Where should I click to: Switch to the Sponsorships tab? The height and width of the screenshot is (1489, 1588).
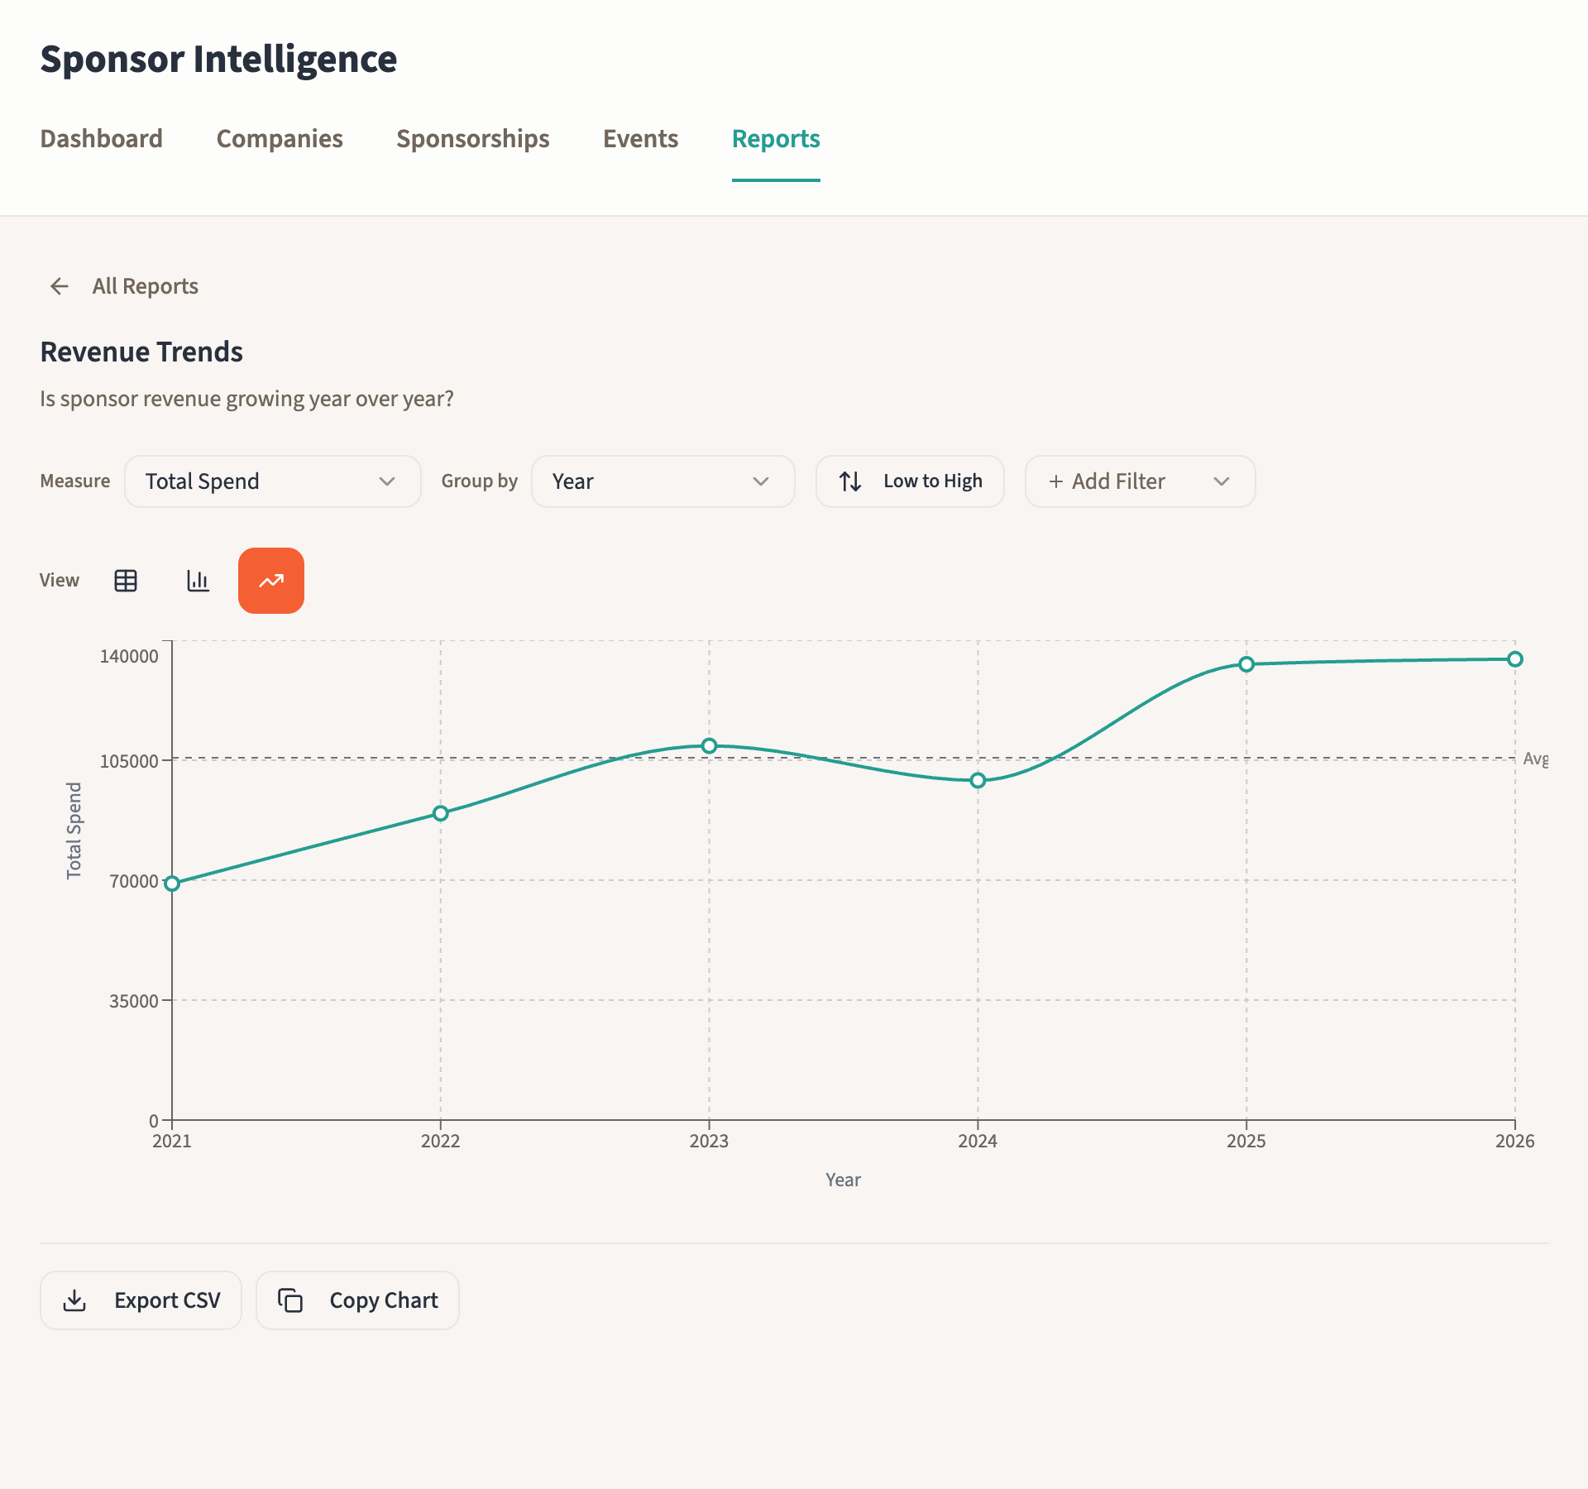coord(473,138)
